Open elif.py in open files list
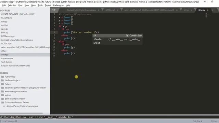This screenshot has height=123, width=219. point(4,51)
